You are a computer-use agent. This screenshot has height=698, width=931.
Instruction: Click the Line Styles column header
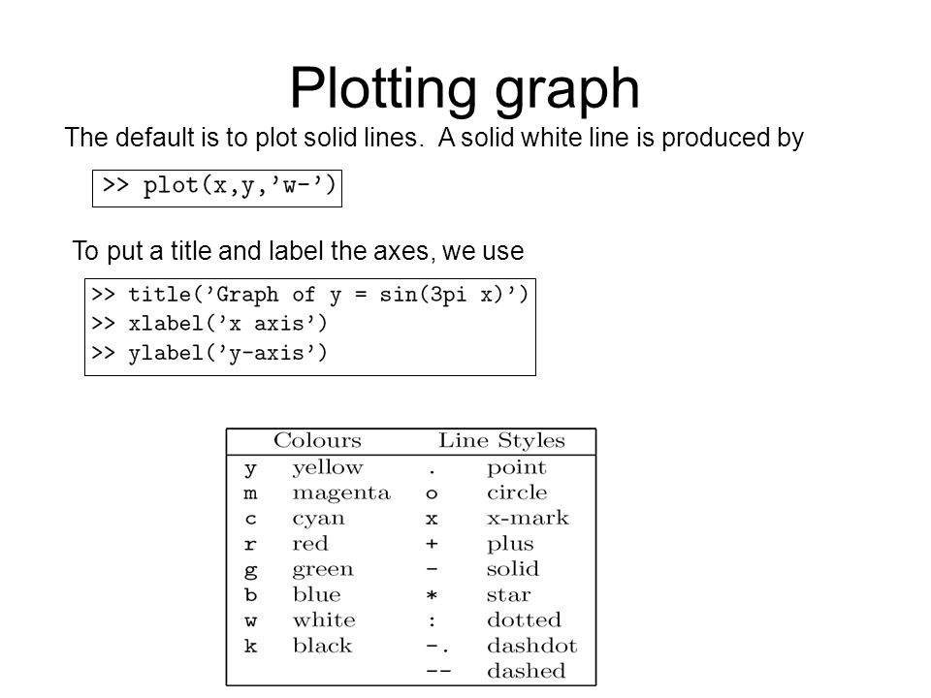click(501, 440)
